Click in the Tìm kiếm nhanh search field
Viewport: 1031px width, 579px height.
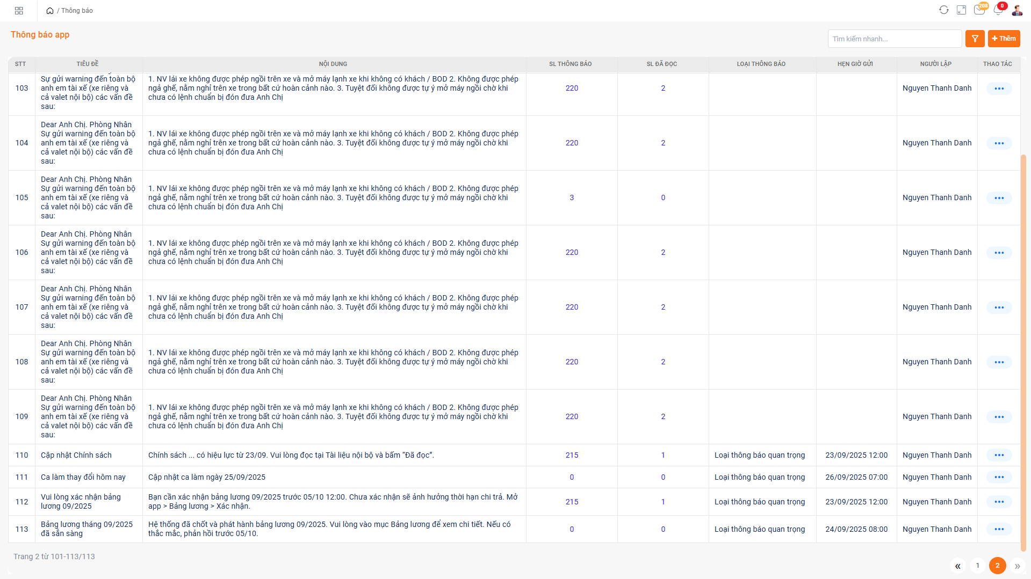coord(894,39)
